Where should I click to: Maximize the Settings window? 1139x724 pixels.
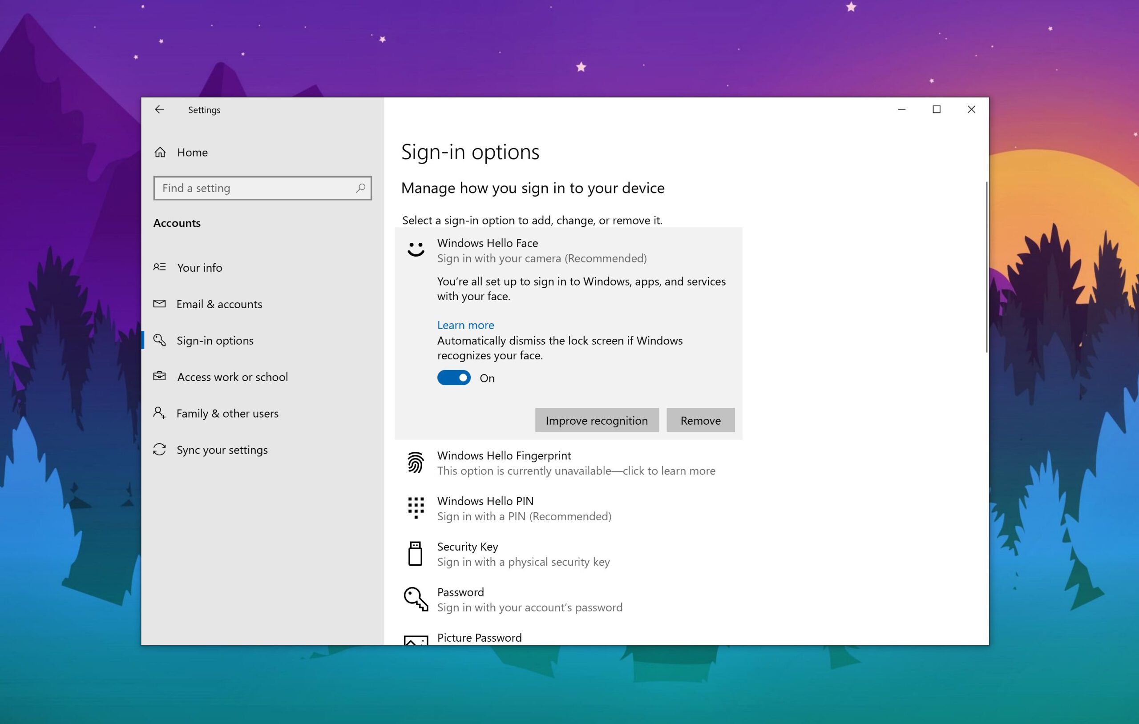pos(936,109)
